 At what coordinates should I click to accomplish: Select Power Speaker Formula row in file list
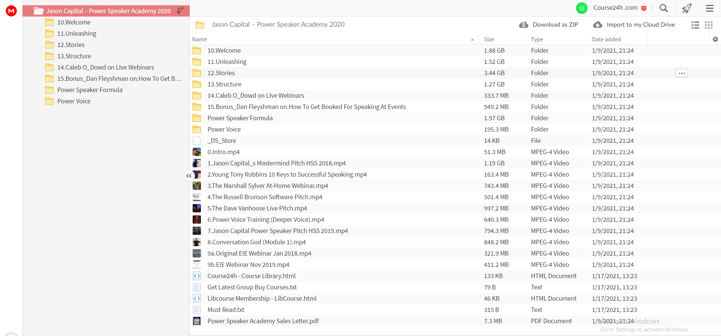click(455, 118)
